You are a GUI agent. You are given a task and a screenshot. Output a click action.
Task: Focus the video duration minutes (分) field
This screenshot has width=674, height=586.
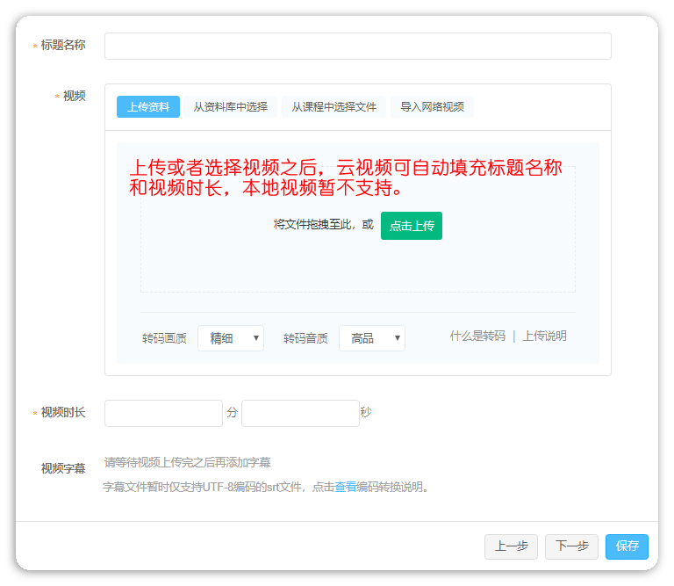click(163, 413)
